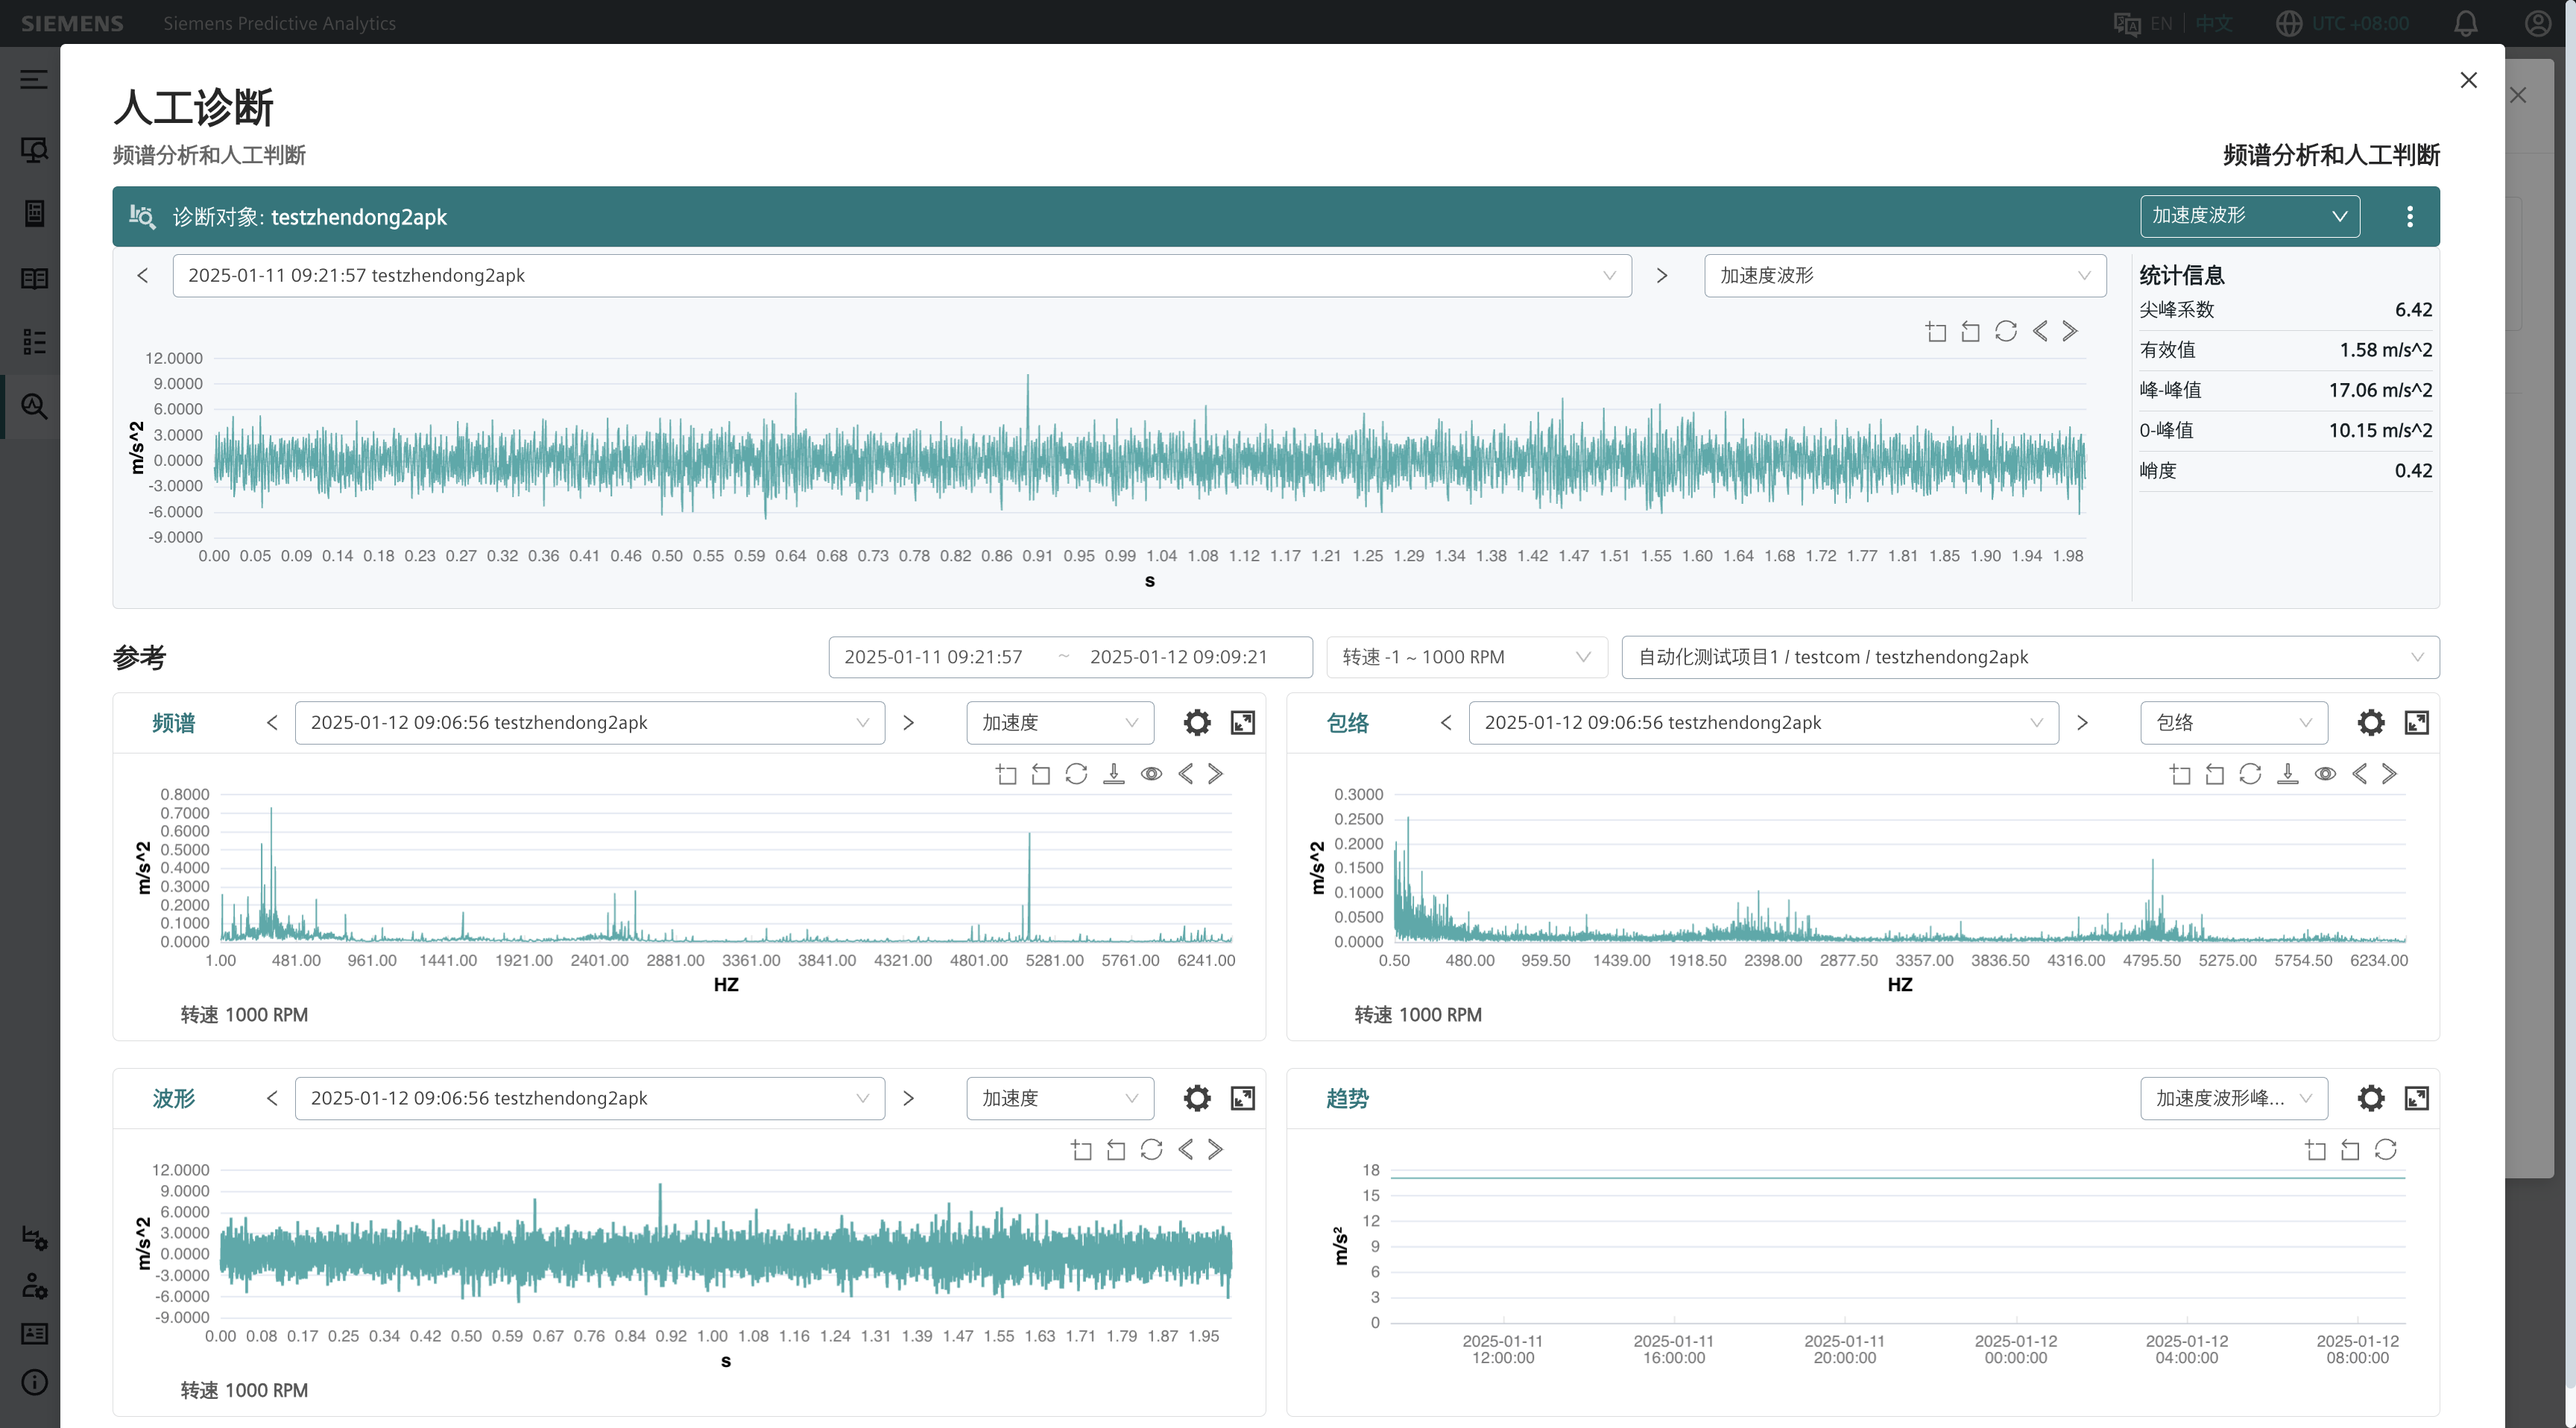This screenshot has width=2576, height=1428.
Task: Open the kebab menu in diagnosis header
Action: [2410, 216]
